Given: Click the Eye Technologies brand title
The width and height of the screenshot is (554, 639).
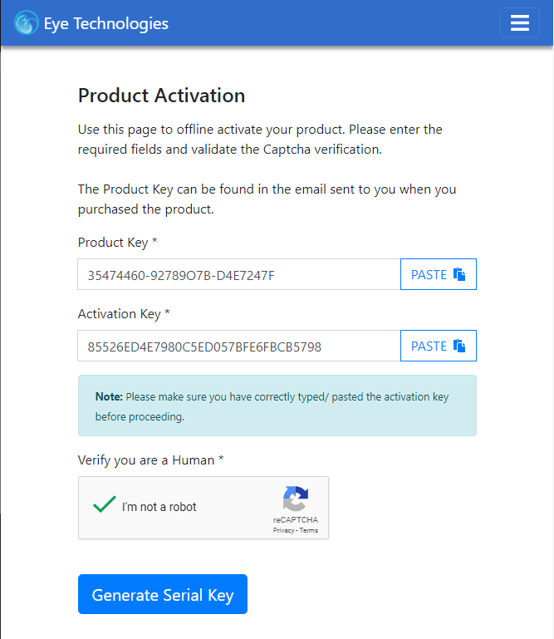Looking at the screenshot, I should click(x=106, y=23).
